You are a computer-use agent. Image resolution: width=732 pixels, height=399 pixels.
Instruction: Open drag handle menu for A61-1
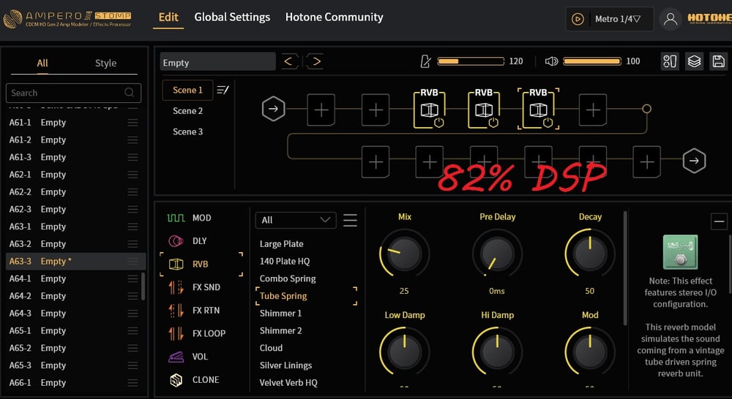132,123
